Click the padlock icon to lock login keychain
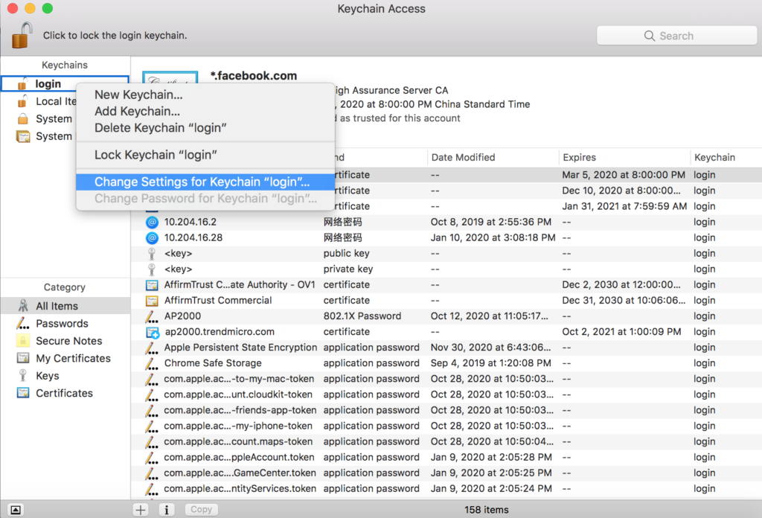Viewport: 762px width, 518px height. (22, 35)
